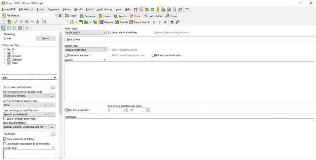Viewport: 316px width, 160px height.
Task: Expand the C: drive tree node
Action: tap(5, 49)
